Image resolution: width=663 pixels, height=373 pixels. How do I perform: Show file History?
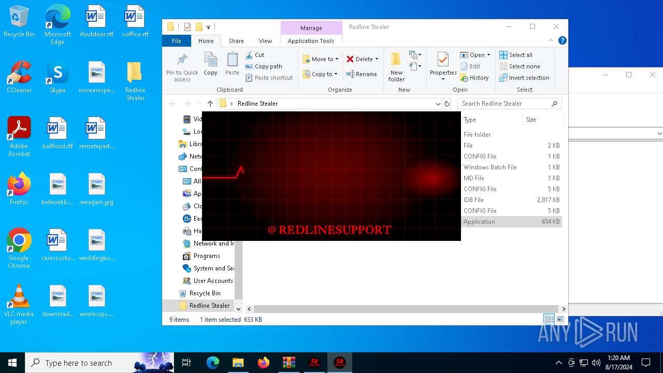pyautogui.click(x=474, y=78)
